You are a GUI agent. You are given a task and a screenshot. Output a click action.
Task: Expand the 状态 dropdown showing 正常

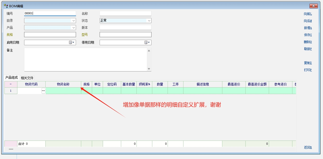pos(149,21)
